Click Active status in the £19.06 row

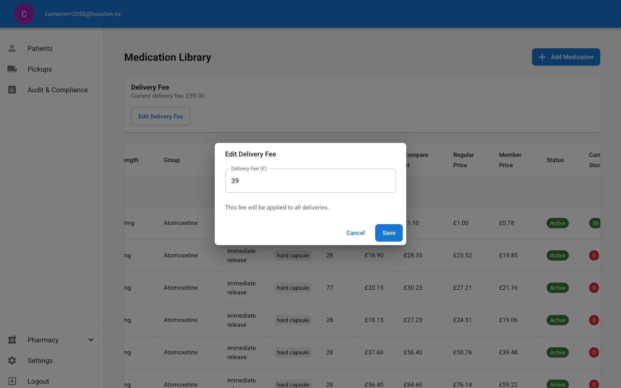[558, 320]
